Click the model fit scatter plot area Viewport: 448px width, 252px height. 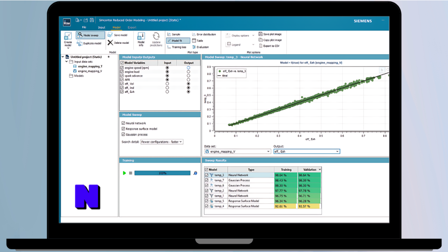click(301, 99)
